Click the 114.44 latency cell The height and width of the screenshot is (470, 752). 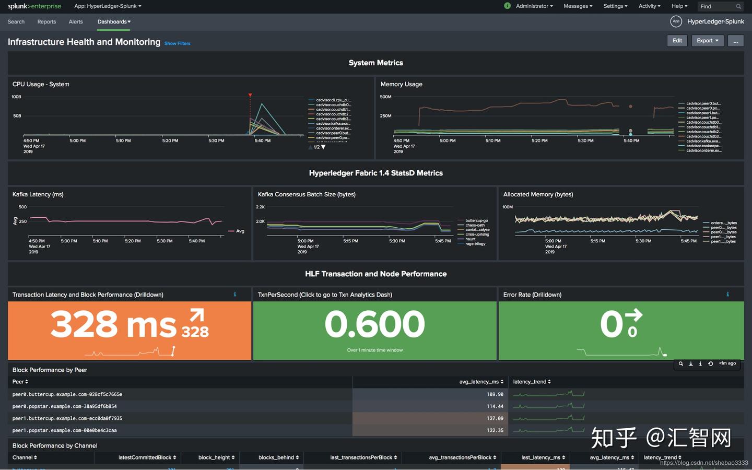tap(430, 406)
